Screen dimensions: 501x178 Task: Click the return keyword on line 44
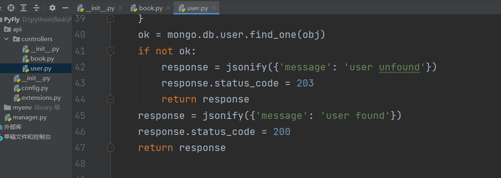[x=179, y=99]
